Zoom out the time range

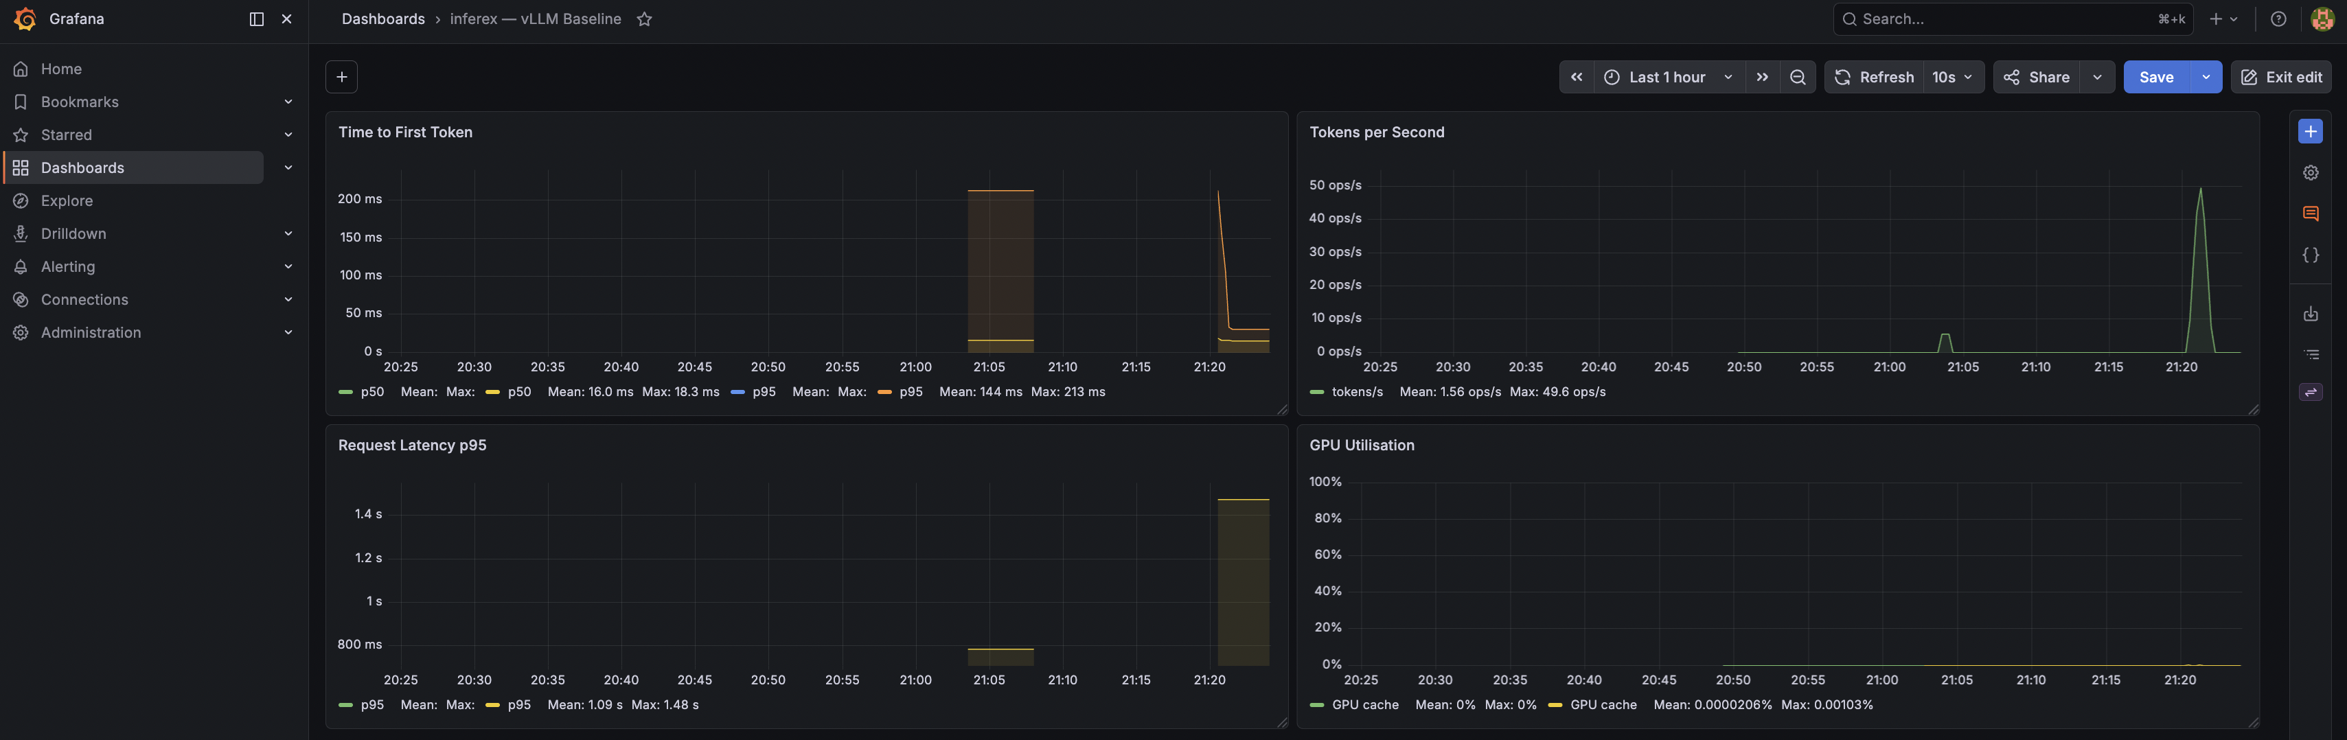click(x=1798, y=78)
